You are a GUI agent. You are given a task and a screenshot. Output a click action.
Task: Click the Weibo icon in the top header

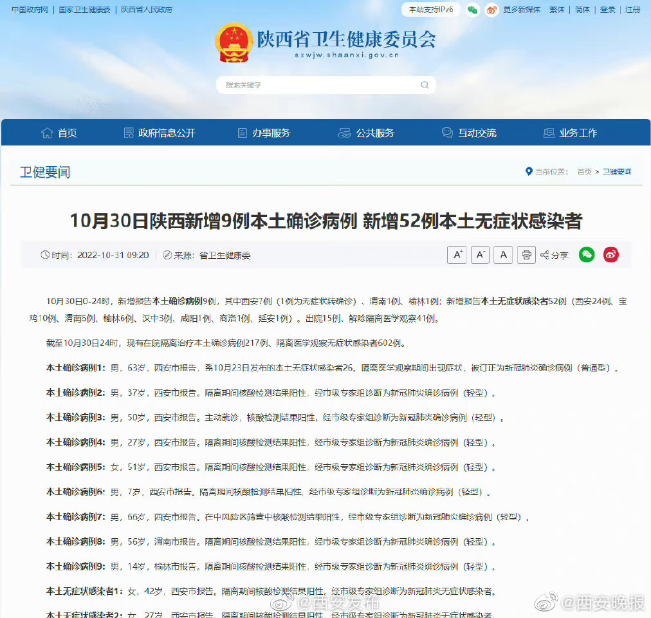(491, 10)
